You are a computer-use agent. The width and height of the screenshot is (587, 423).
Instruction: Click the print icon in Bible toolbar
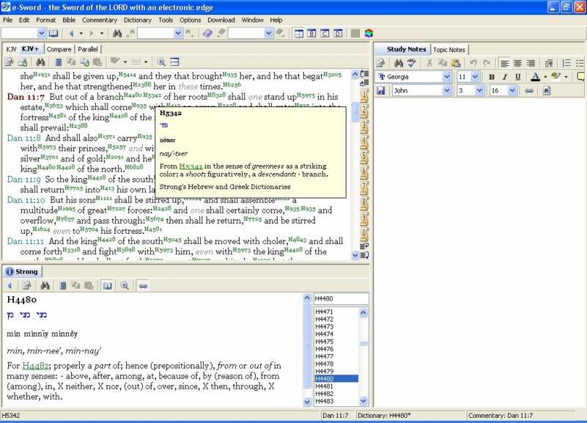click(x=22, y=62)
